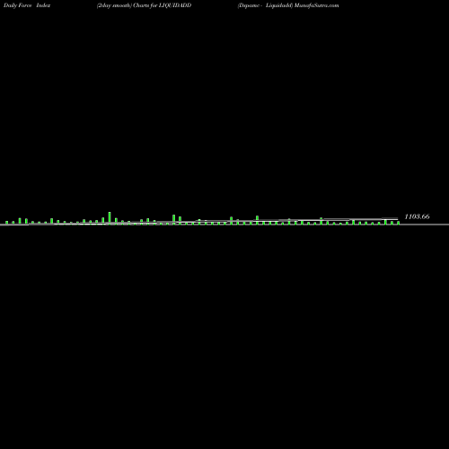
Task: Click the 'MunafaSutra.com' header text
Action: tap(316, 5)
